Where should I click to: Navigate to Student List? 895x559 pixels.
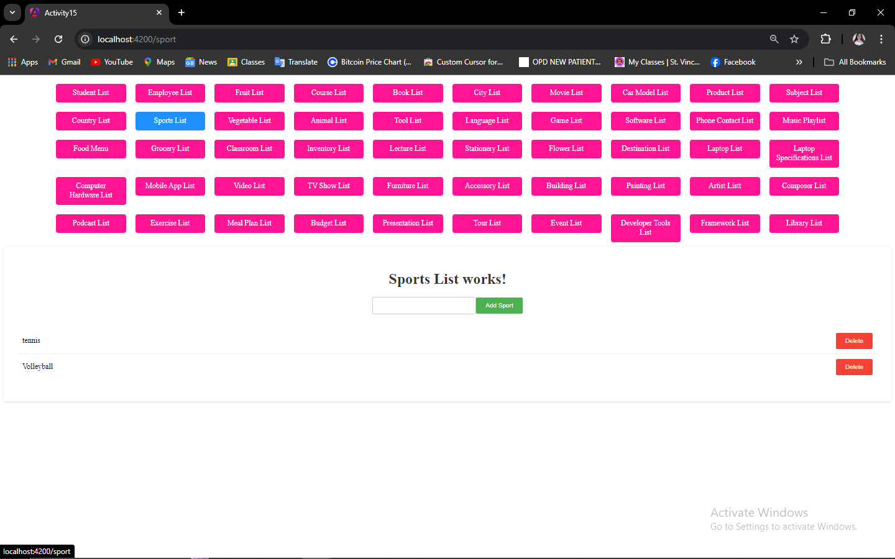click(91, 93)
